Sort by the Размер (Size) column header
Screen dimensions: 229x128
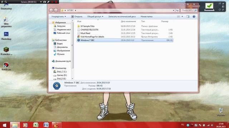point(165,21)
